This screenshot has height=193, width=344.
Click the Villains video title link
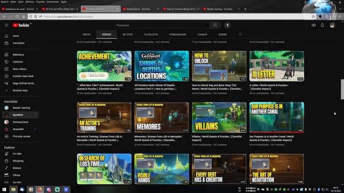(217, 138)
